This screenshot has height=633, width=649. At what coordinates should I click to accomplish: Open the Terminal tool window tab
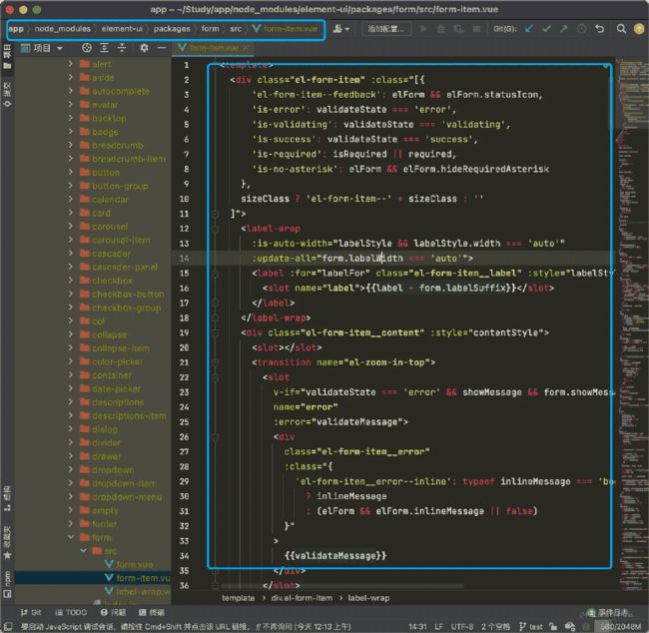tap(152, 612)
